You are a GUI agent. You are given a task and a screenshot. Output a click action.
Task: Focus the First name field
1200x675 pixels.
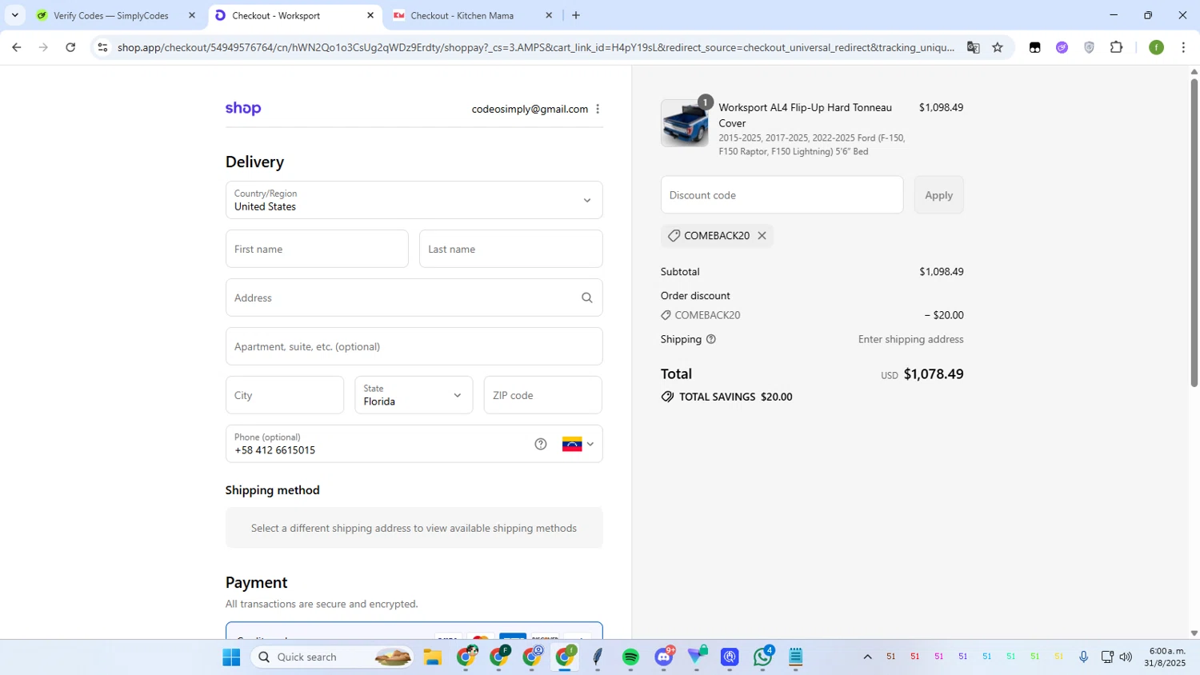317,249
